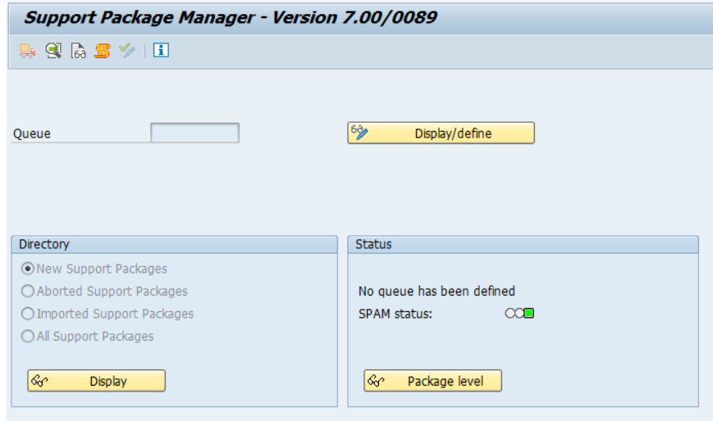Image resolution: width=713 pixels, height=421 pixels.
Task: Click the Display button in Directory
Action: (96, 381)
